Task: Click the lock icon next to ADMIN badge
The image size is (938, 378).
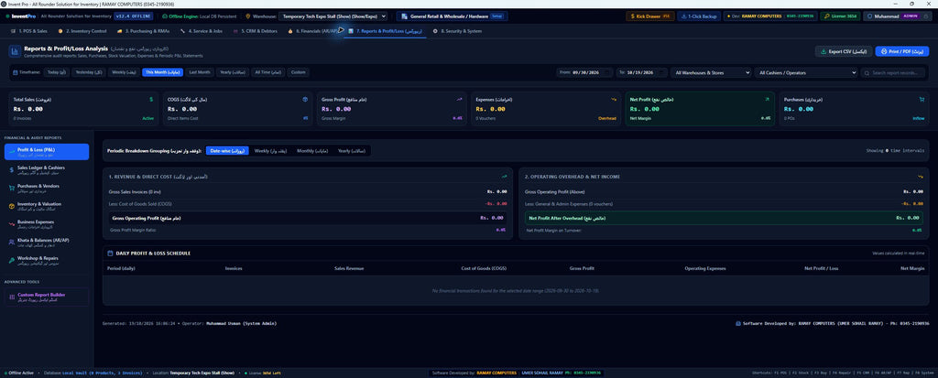Action: (924, 16)
